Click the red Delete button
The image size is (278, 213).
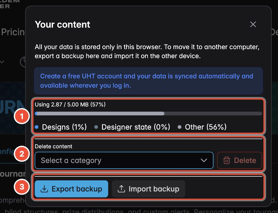tap(240, 160)
